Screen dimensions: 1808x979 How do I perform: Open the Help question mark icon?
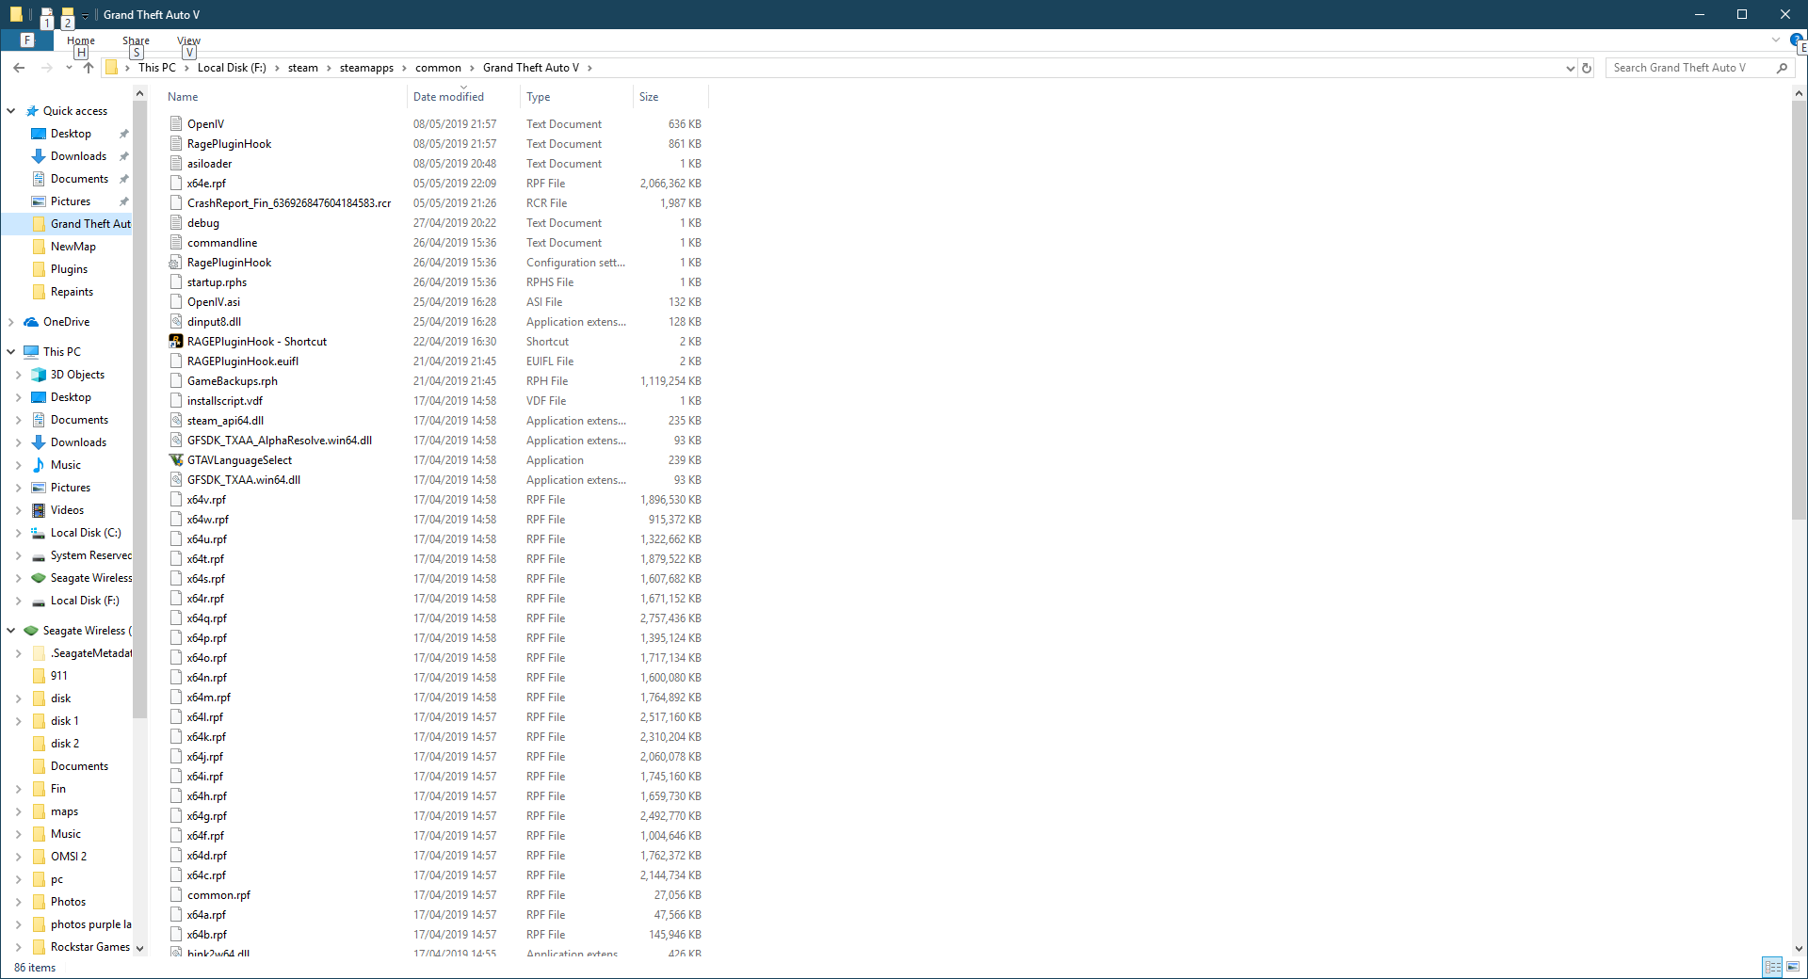(x=1796, y=40)
